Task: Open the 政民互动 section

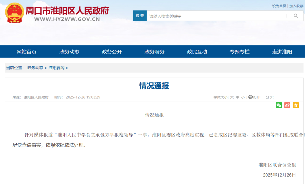Action: pos(197,52)
